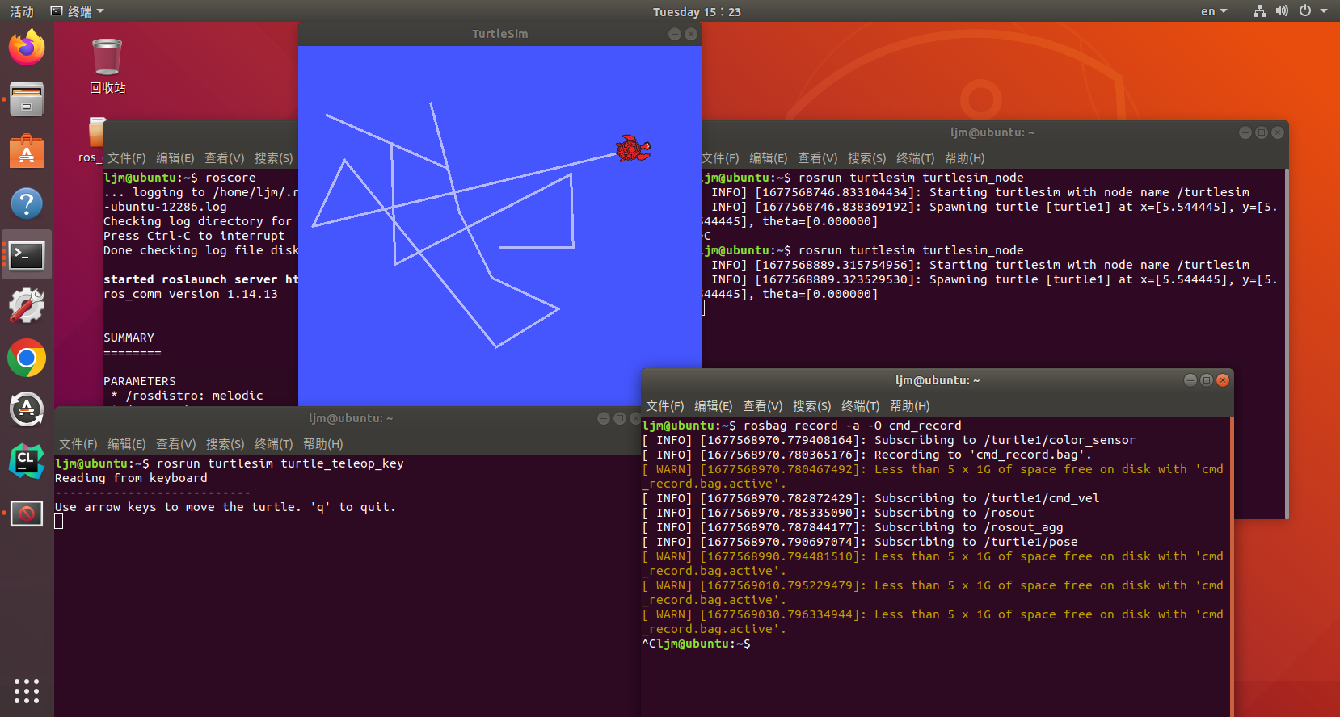
Task: Open 帮助(H) menu in teleop_key terminal
Action: click(x=323, y=444)
